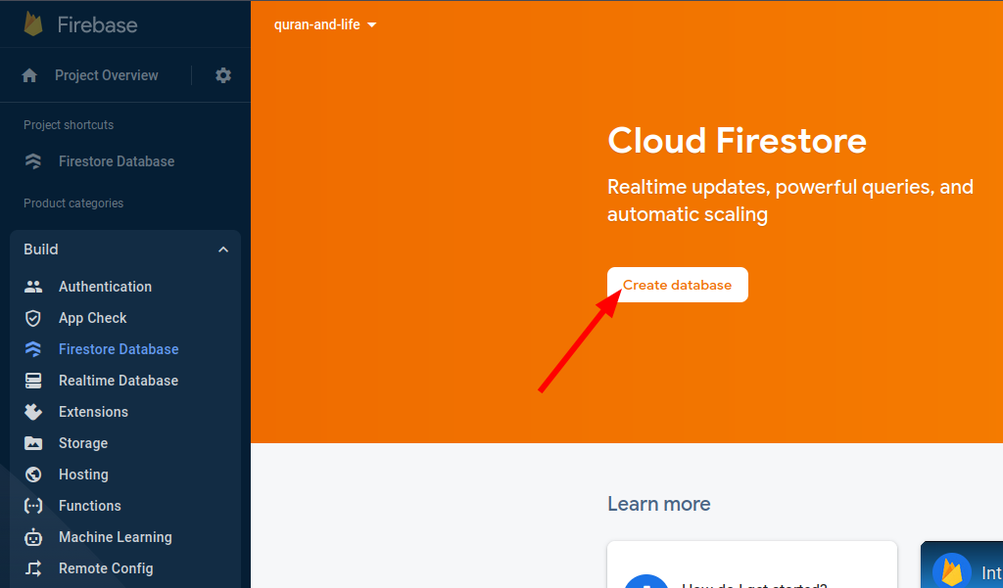Open Storage page

pyautogui.click(x=83, y=443)
